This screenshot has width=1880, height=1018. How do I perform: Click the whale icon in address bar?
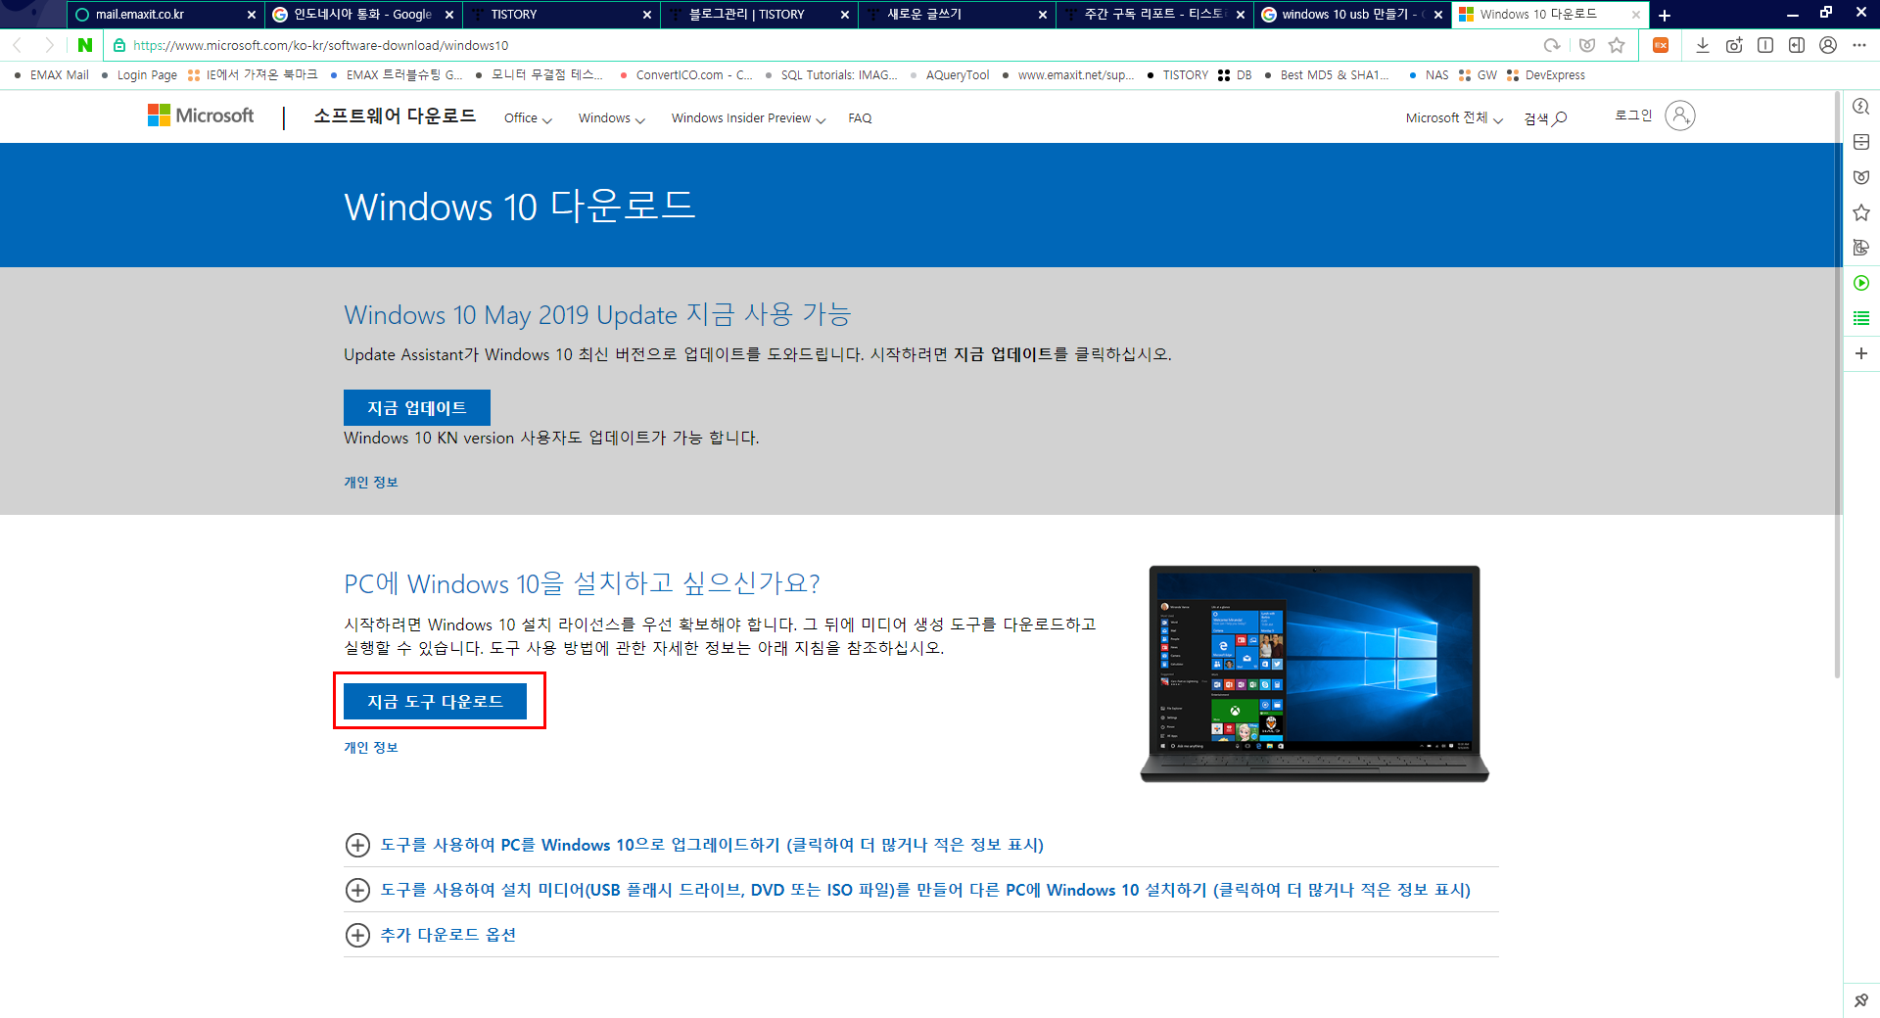point(1587,45)
